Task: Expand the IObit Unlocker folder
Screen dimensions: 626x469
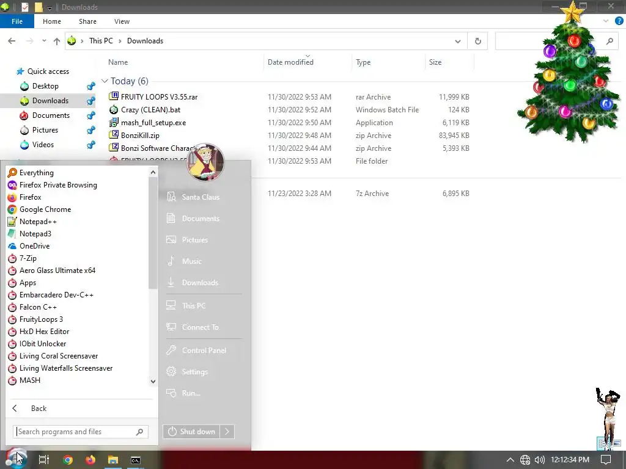Action: 37,344
